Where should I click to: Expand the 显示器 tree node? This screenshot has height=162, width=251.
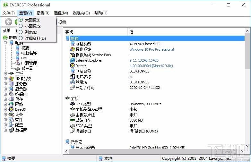(x=5, y=89)
